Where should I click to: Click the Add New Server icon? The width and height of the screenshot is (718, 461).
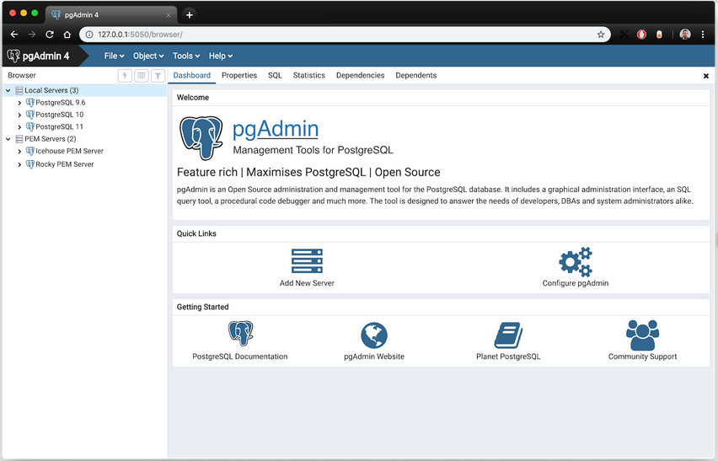coord(307,261)
